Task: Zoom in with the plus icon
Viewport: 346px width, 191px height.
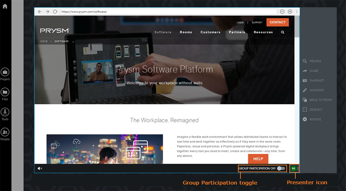Action: click(x=290, y=12)
